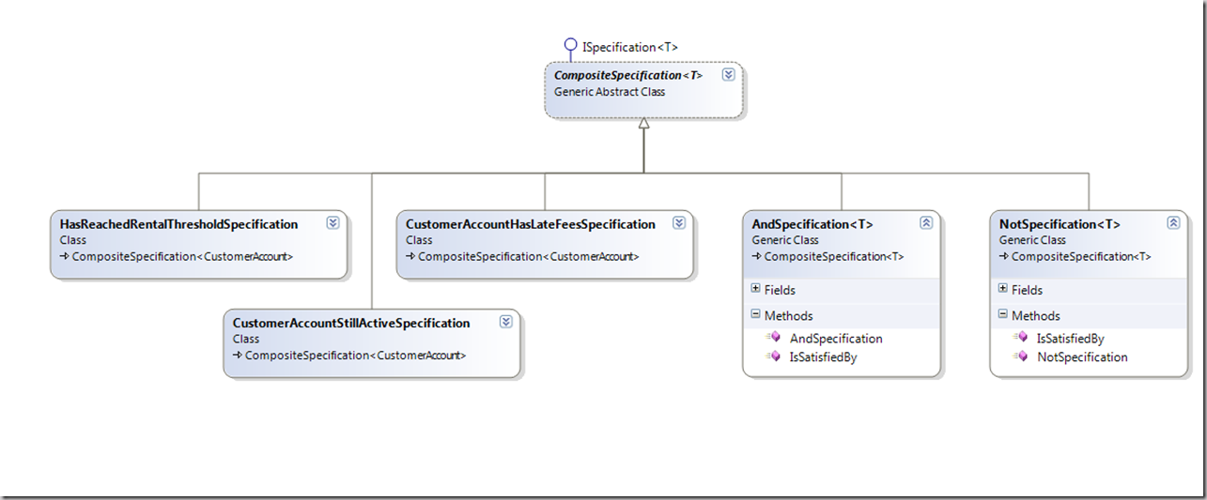
Task: Click the ISpecification<T> interface lollipop circle
Action: click(569, 44)
